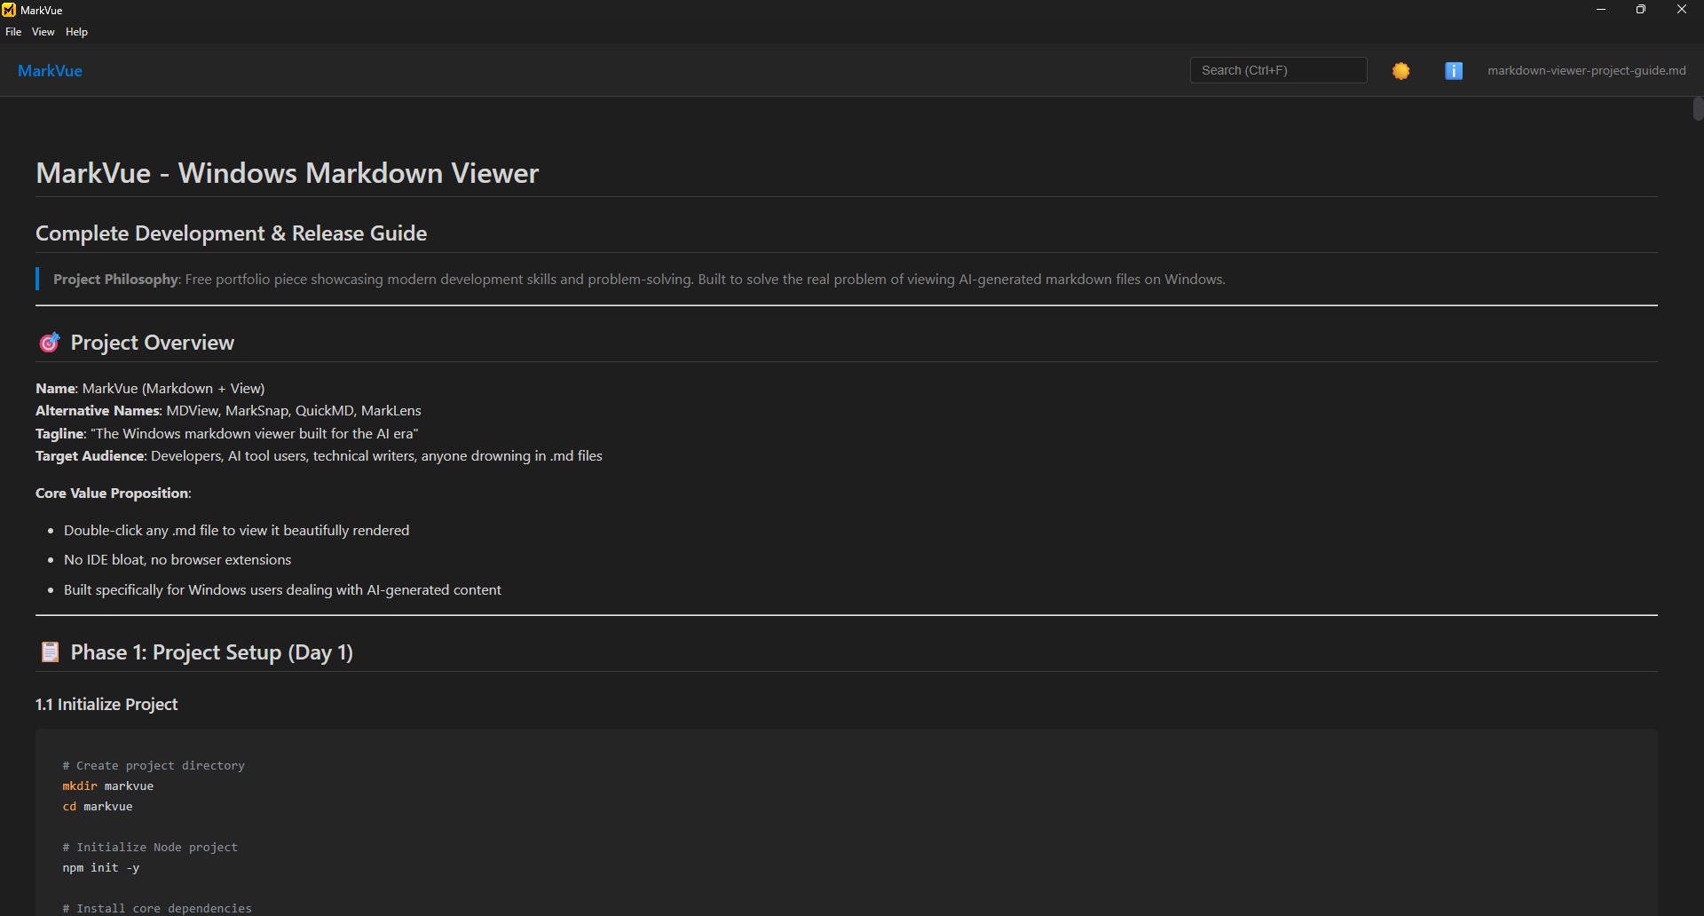Screen dimensions: 1704x916
Task: Click the 1.1 Initialize Project subheading
Action: tap(106, 704)
